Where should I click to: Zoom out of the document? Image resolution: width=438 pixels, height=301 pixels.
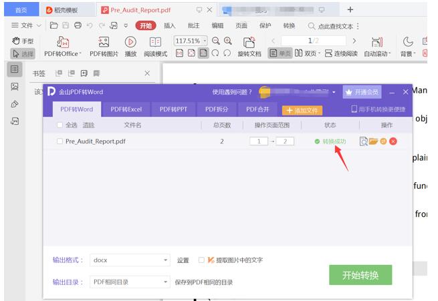[215, 41]
